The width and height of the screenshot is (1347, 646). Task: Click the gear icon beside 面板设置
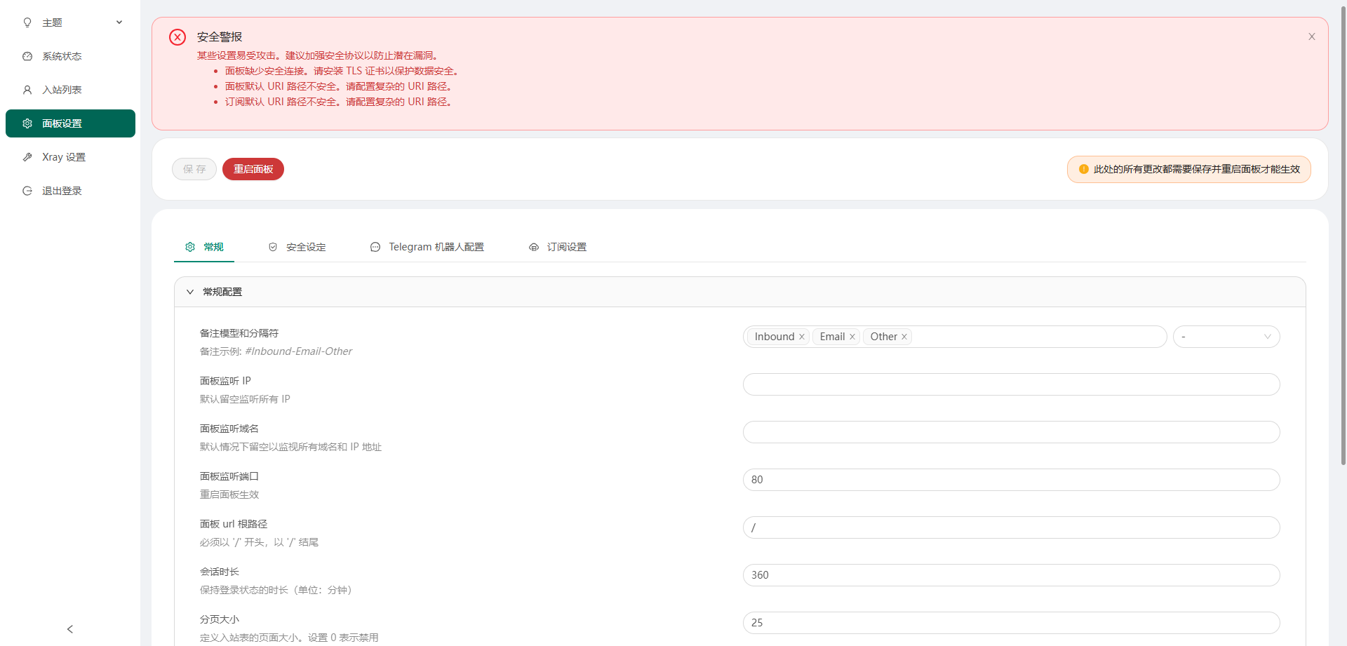coord(27,123)
